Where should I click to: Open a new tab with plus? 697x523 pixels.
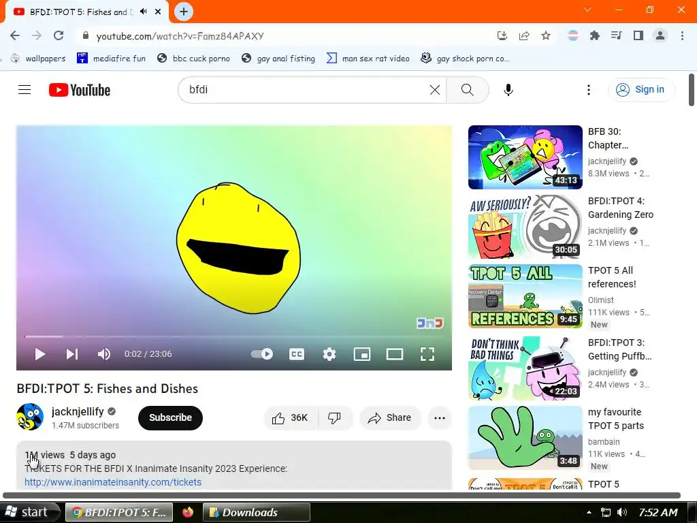(184, 12)
